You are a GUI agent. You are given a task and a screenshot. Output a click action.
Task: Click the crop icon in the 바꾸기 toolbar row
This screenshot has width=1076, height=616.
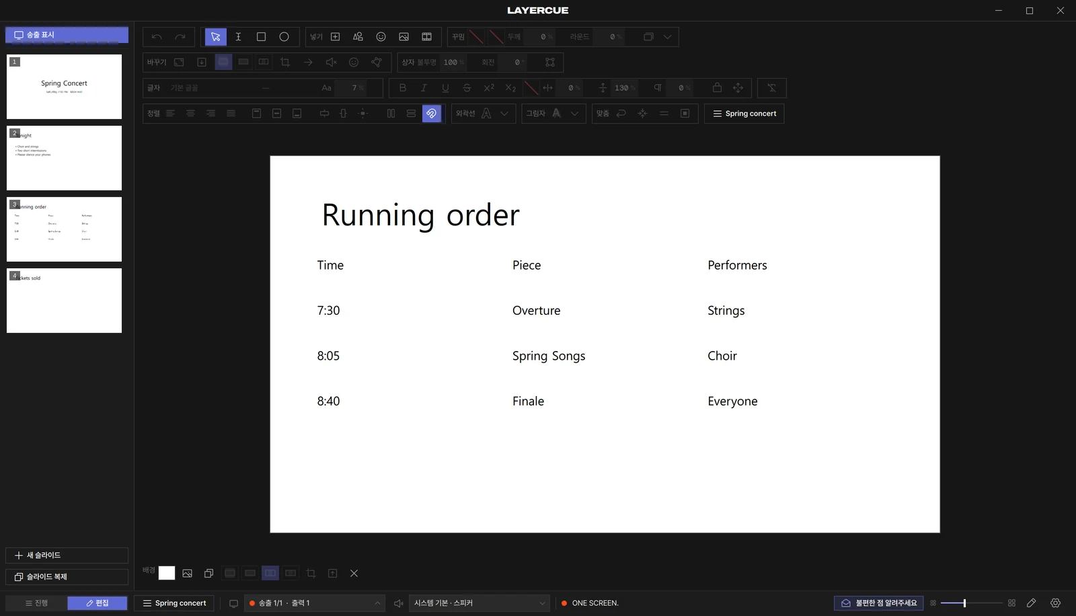coord(285,63)
